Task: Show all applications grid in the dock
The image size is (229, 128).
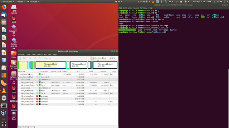Action: tap(4, 124)
